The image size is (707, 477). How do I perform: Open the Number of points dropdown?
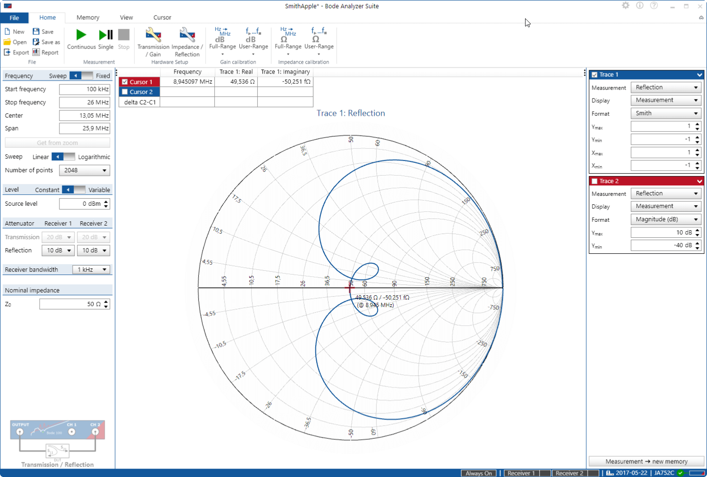84,170
